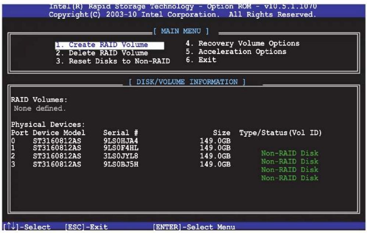The image size is (367, 233).
Task: Select the Exit menu option
Action: click(201, 60)
